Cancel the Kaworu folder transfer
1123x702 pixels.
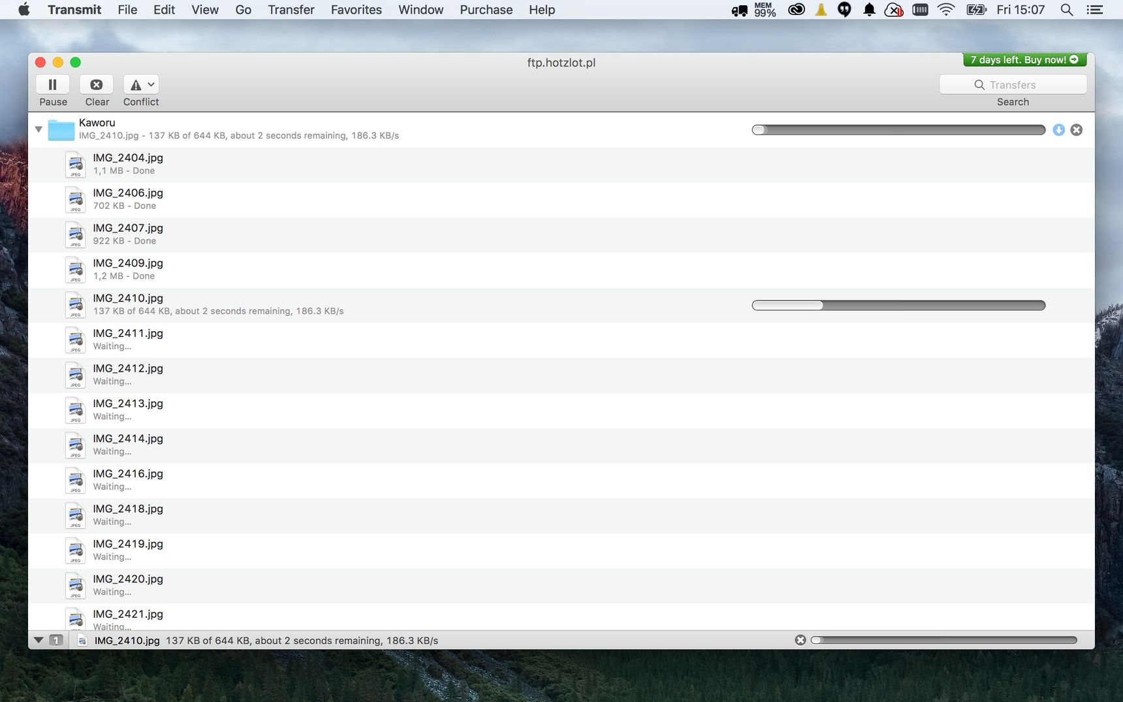(x=1077, y=130)
